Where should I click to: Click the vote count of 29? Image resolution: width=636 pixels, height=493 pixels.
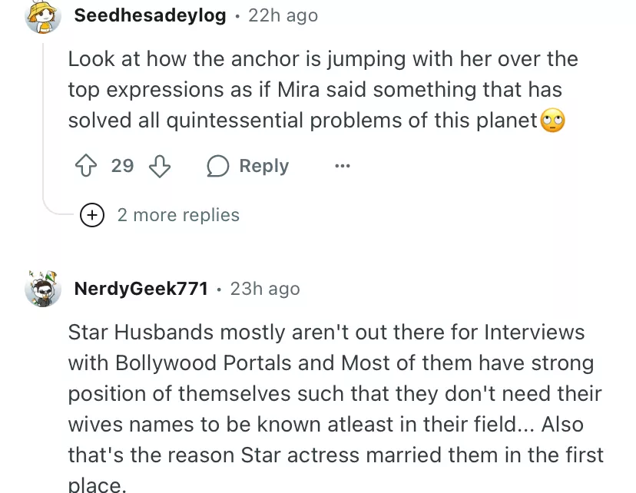click(x=122, y=166)
